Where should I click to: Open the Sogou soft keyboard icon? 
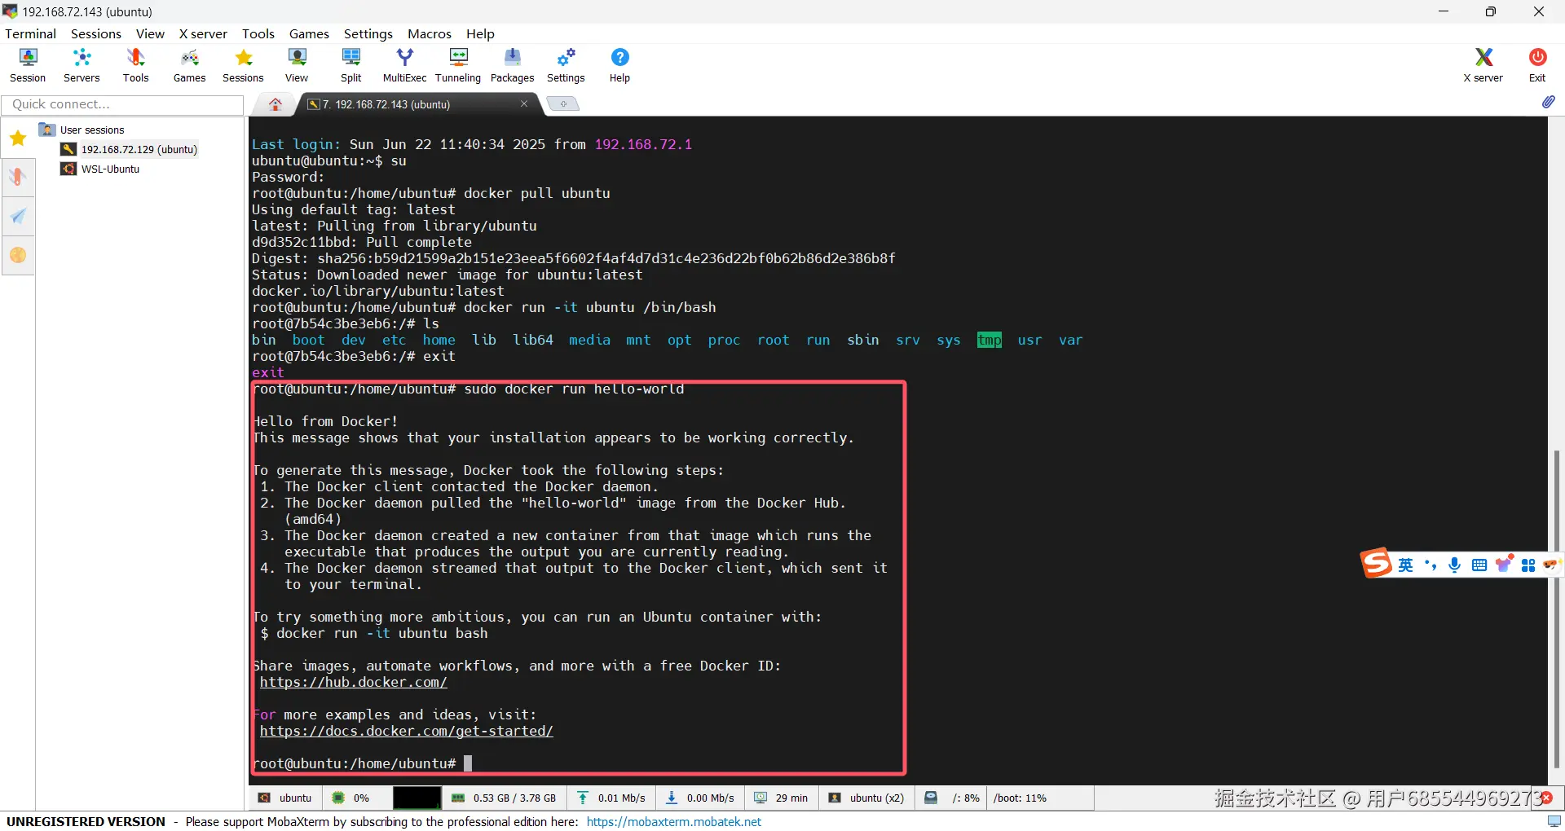[1479, 565]
